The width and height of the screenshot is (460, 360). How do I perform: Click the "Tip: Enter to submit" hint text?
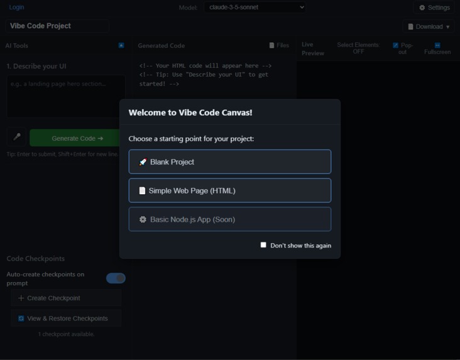(62, 154)
